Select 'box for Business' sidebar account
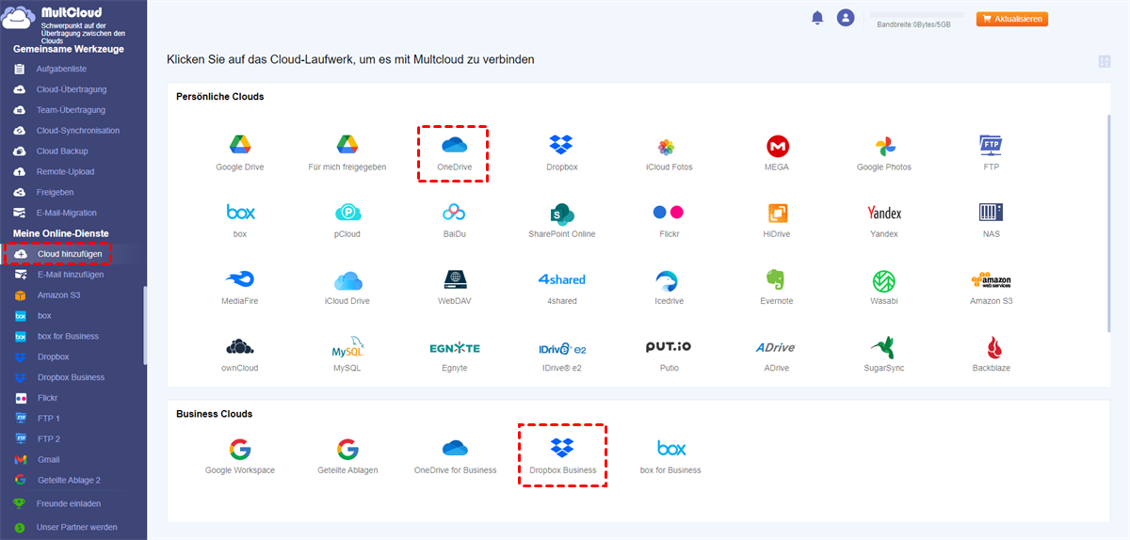This screenshot has width=1130, height=540. [x=68, y=336]
